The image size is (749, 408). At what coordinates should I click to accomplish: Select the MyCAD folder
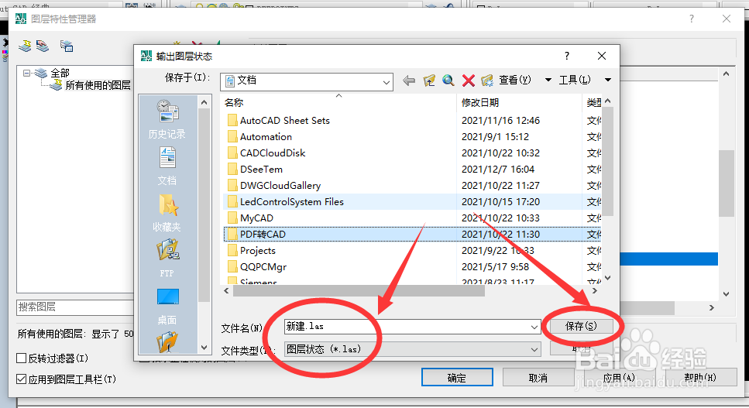250,218
